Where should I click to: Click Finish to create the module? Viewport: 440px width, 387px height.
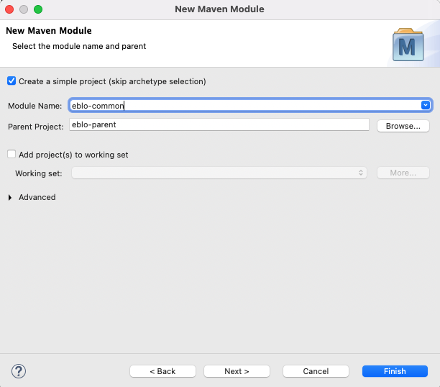pyautogui.click(x=395, y=371)
